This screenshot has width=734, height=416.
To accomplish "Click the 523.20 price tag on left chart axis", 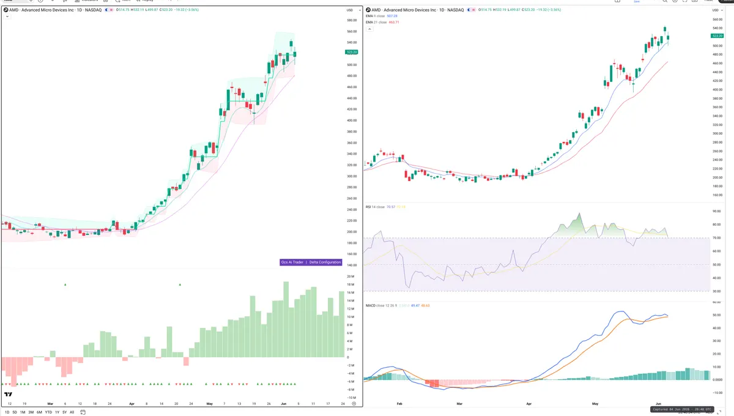I will pos(352,53).
